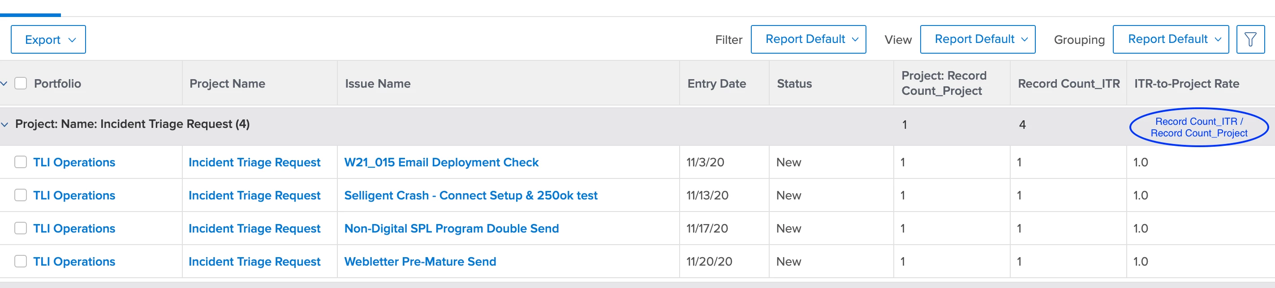Image resolution: width=1275 pixels, height=288 pixels.
Task: Open the View Report Default dropdown
Action: (977, 39)
